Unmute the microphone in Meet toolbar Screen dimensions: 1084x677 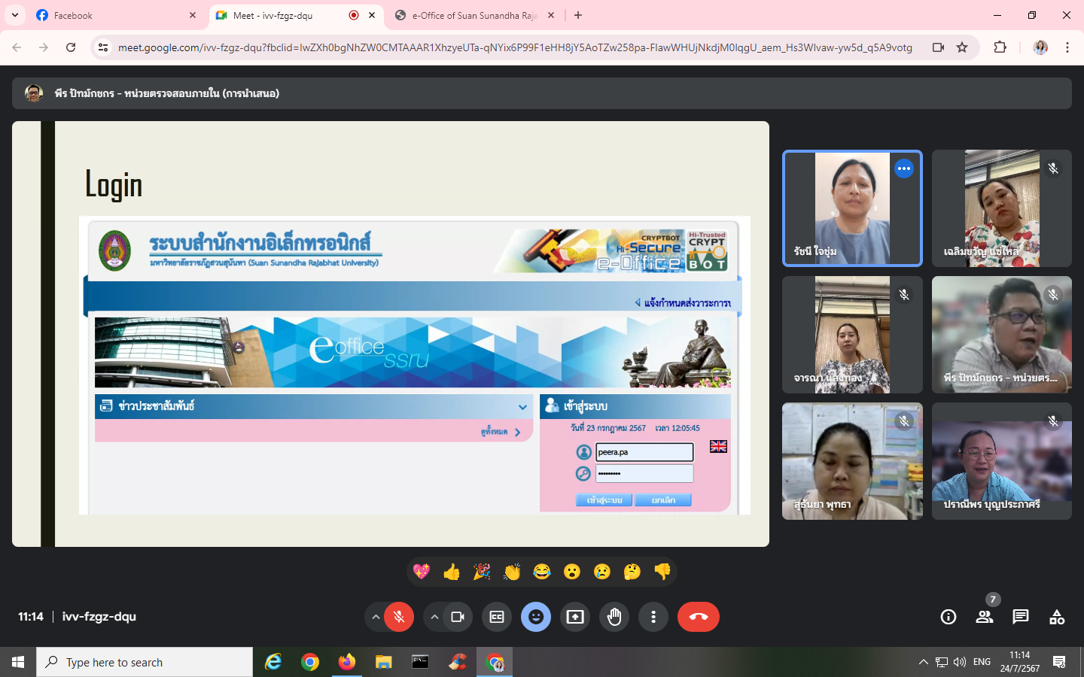pyautogui.click(x=399, y=617)
